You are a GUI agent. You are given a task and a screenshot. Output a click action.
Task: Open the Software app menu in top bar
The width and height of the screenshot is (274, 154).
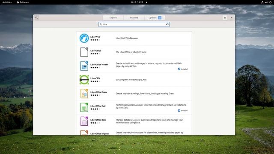click(x=23, y=2)
